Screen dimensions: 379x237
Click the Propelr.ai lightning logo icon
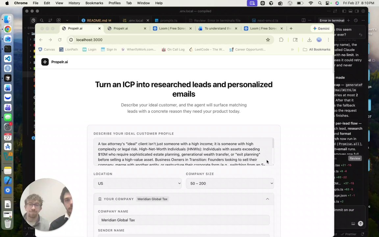point(45,62)
